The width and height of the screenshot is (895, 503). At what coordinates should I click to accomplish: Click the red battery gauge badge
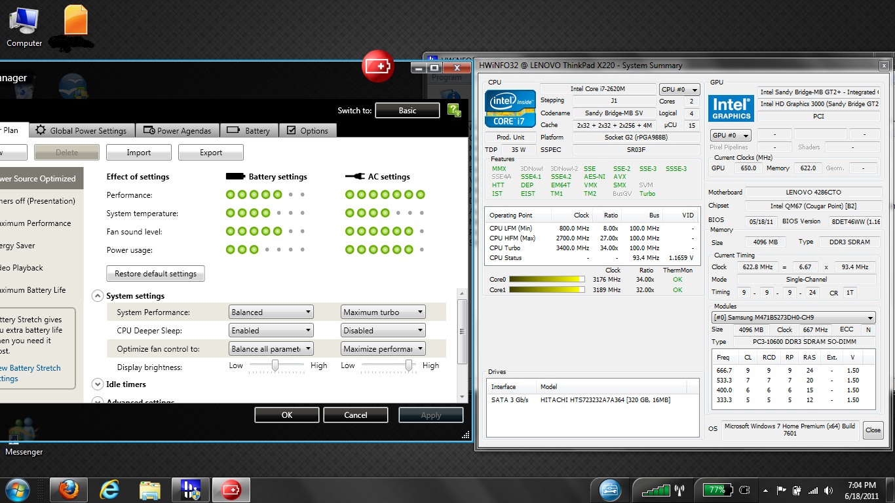click(x=378, y=66)
